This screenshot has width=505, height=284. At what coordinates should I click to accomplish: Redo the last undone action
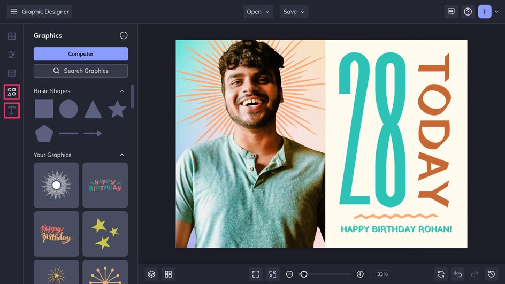pos(475,274)
